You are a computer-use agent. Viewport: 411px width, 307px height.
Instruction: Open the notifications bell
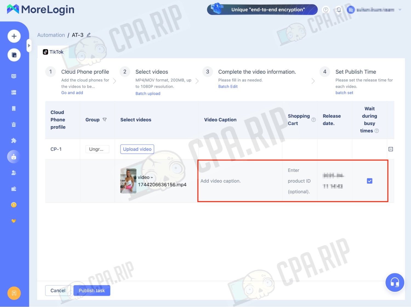tap(339, 10)
